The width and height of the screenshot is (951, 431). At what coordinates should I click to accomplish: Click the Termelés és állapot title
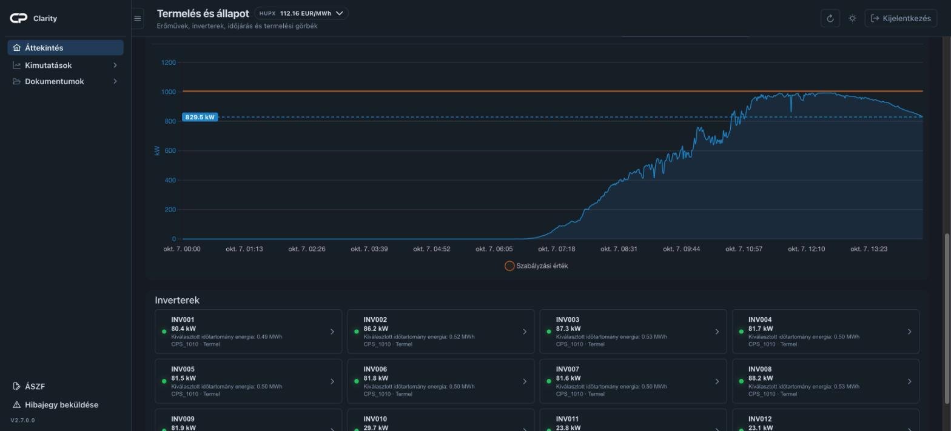tap(203, 13)
